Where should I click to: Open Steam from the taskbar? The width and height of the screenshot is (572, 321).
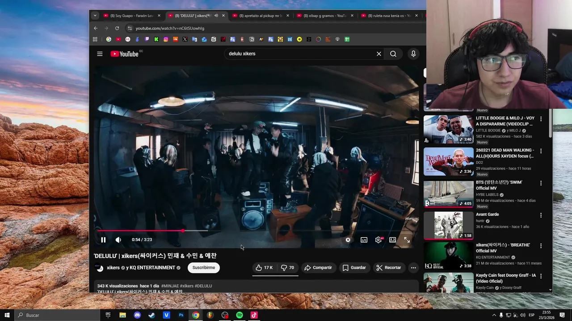click(152, 315)
